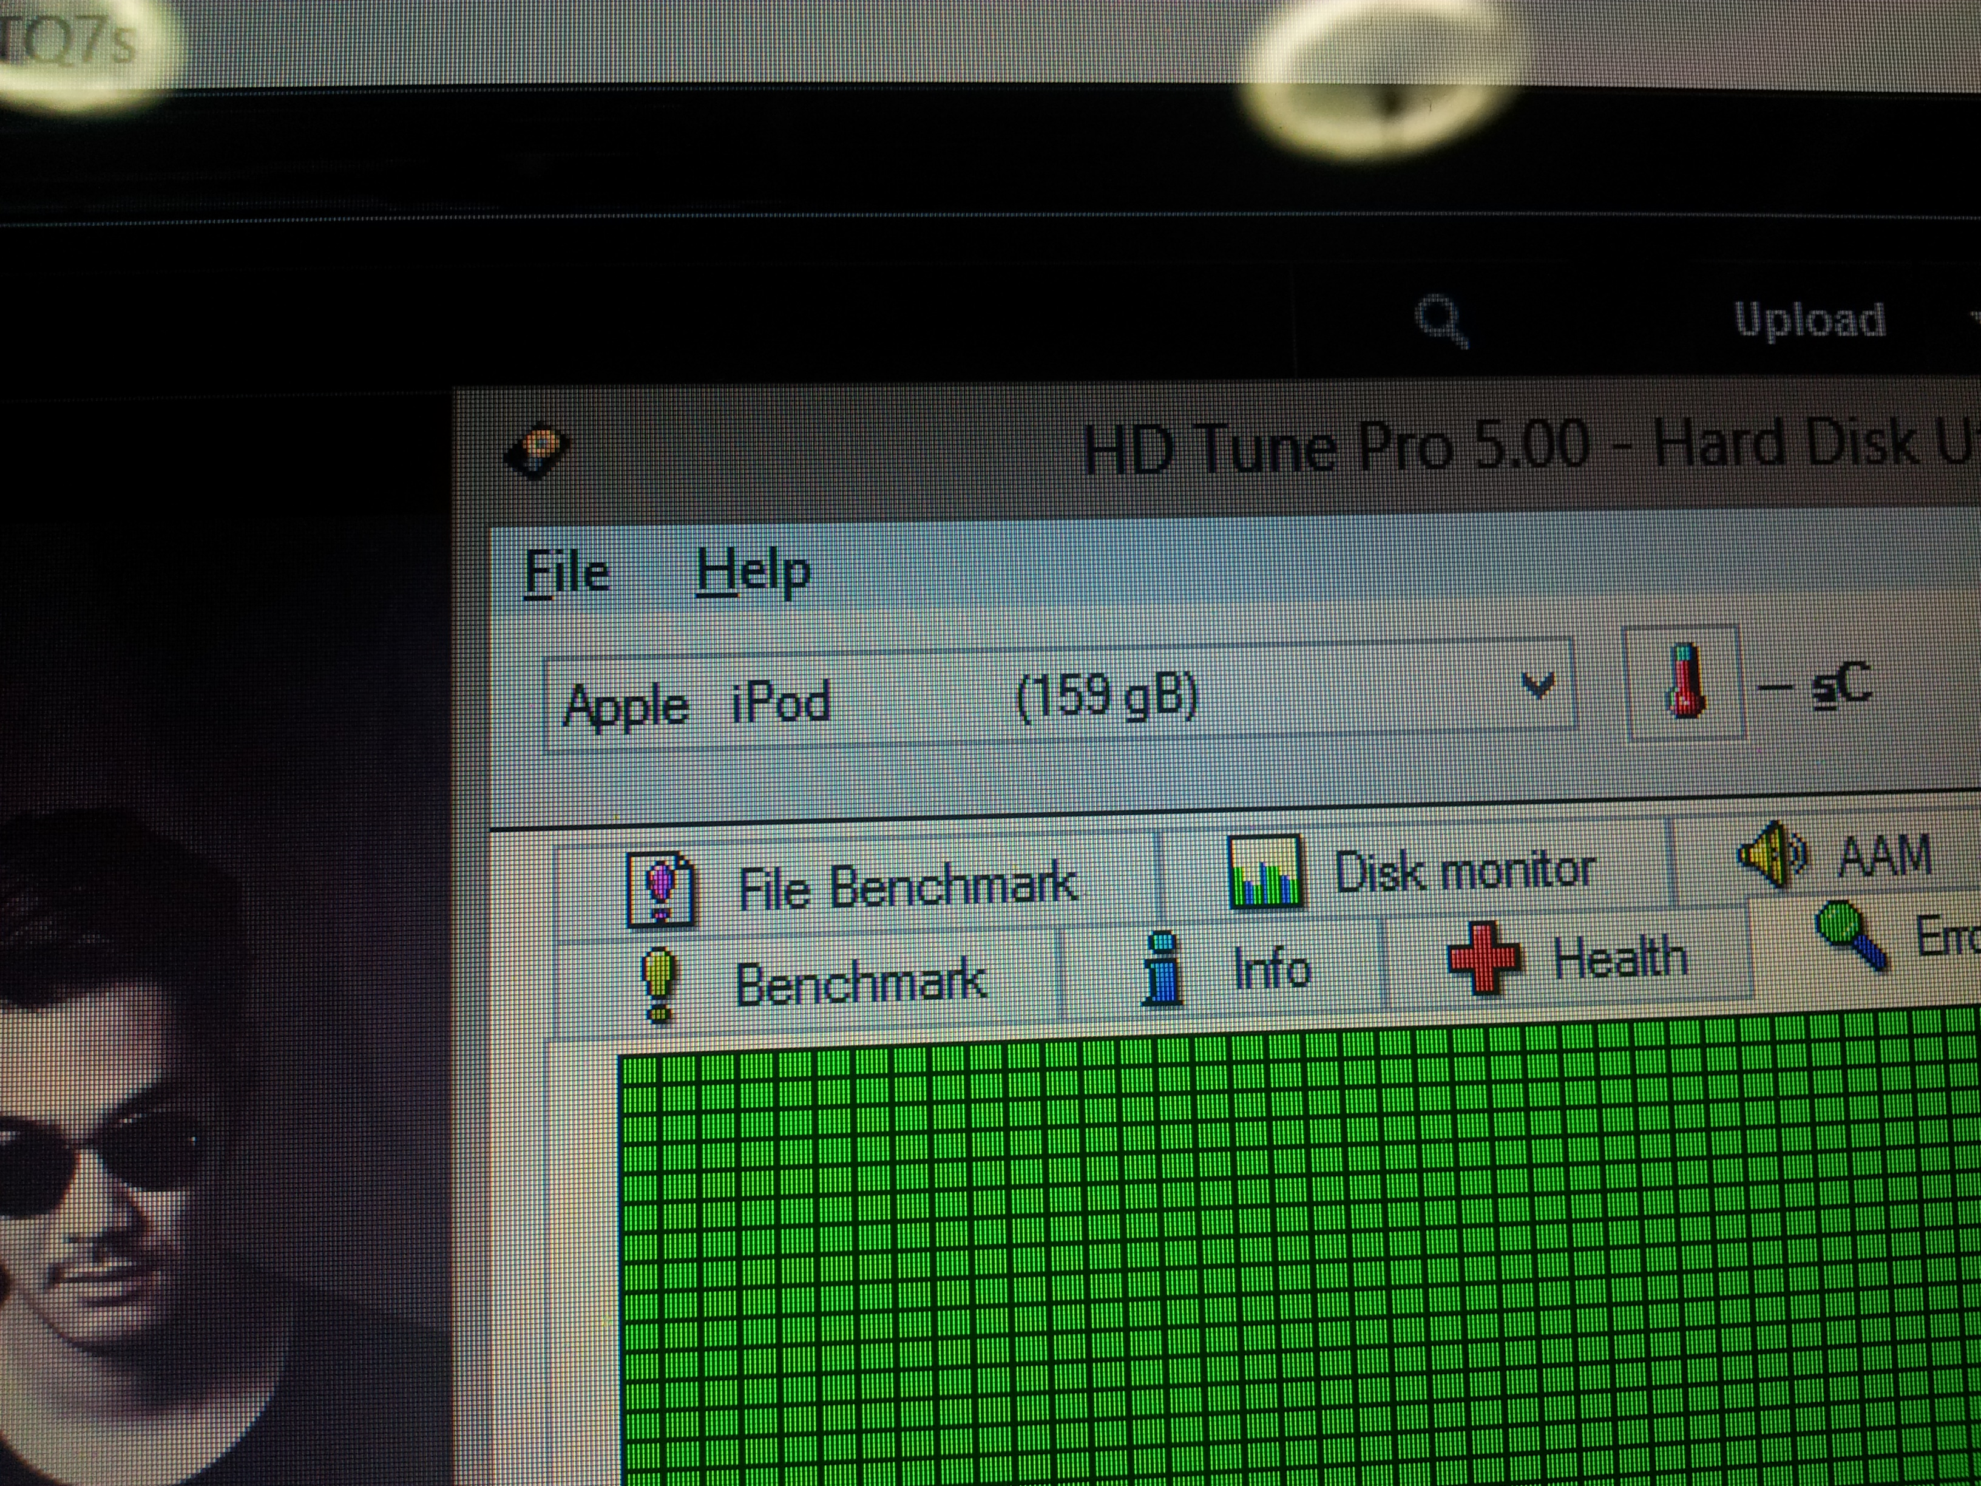The image size is (1981, 1486).
Task: Click the AAM speaker icon
Action: (x=1770, y=853)
